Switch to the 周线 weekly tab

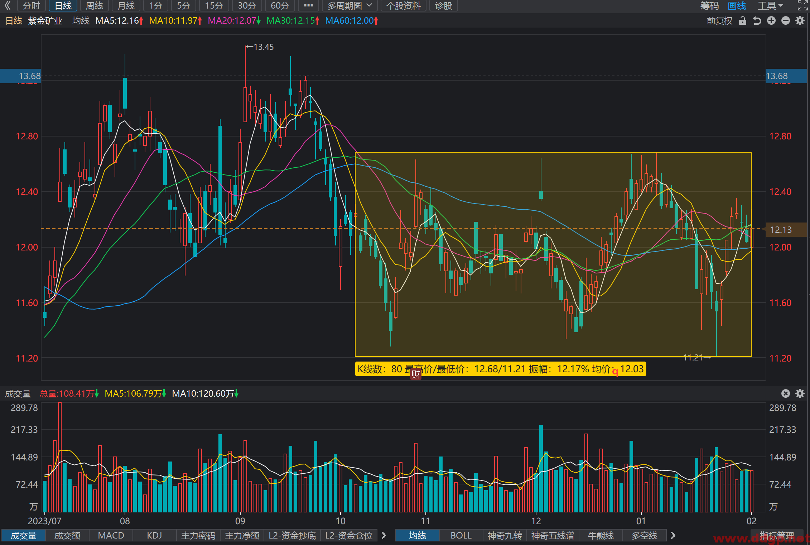(95, 6)
